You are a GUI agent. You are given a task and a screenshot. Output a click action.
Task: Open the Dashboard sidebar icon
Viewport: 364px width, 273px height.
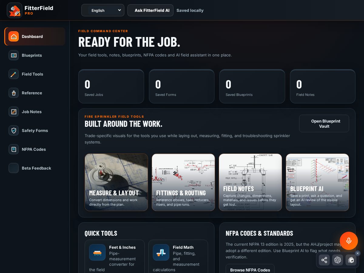point(14,36)
